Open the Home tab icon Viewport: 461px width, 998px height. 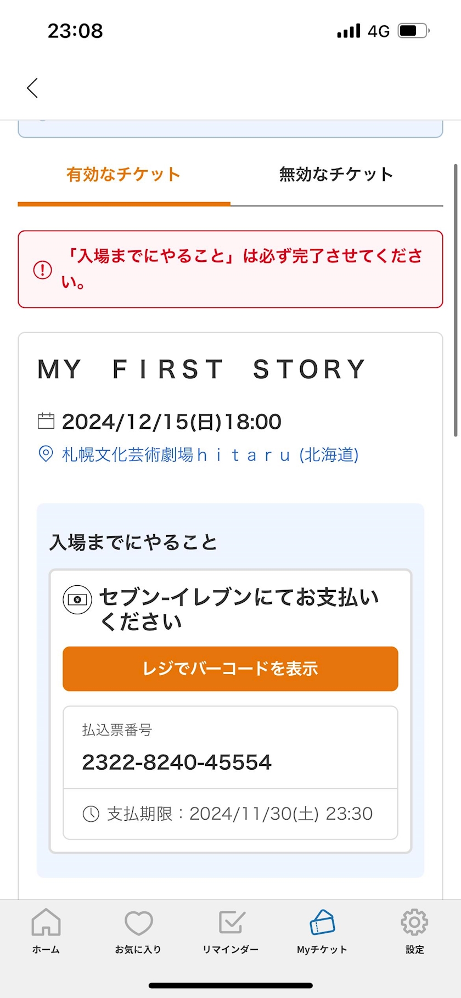[46, 922]
